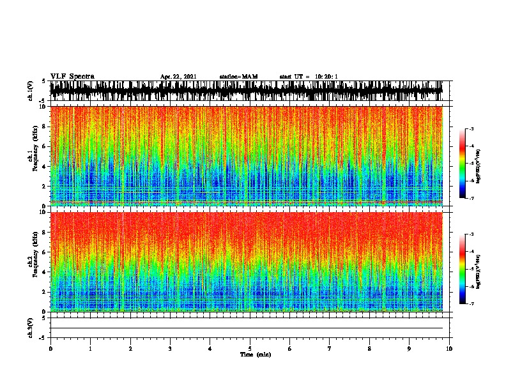506x391 pixels.
Task: Click the time axis tick label "10"
Action: pyautogui.click(x=449, y=349)
